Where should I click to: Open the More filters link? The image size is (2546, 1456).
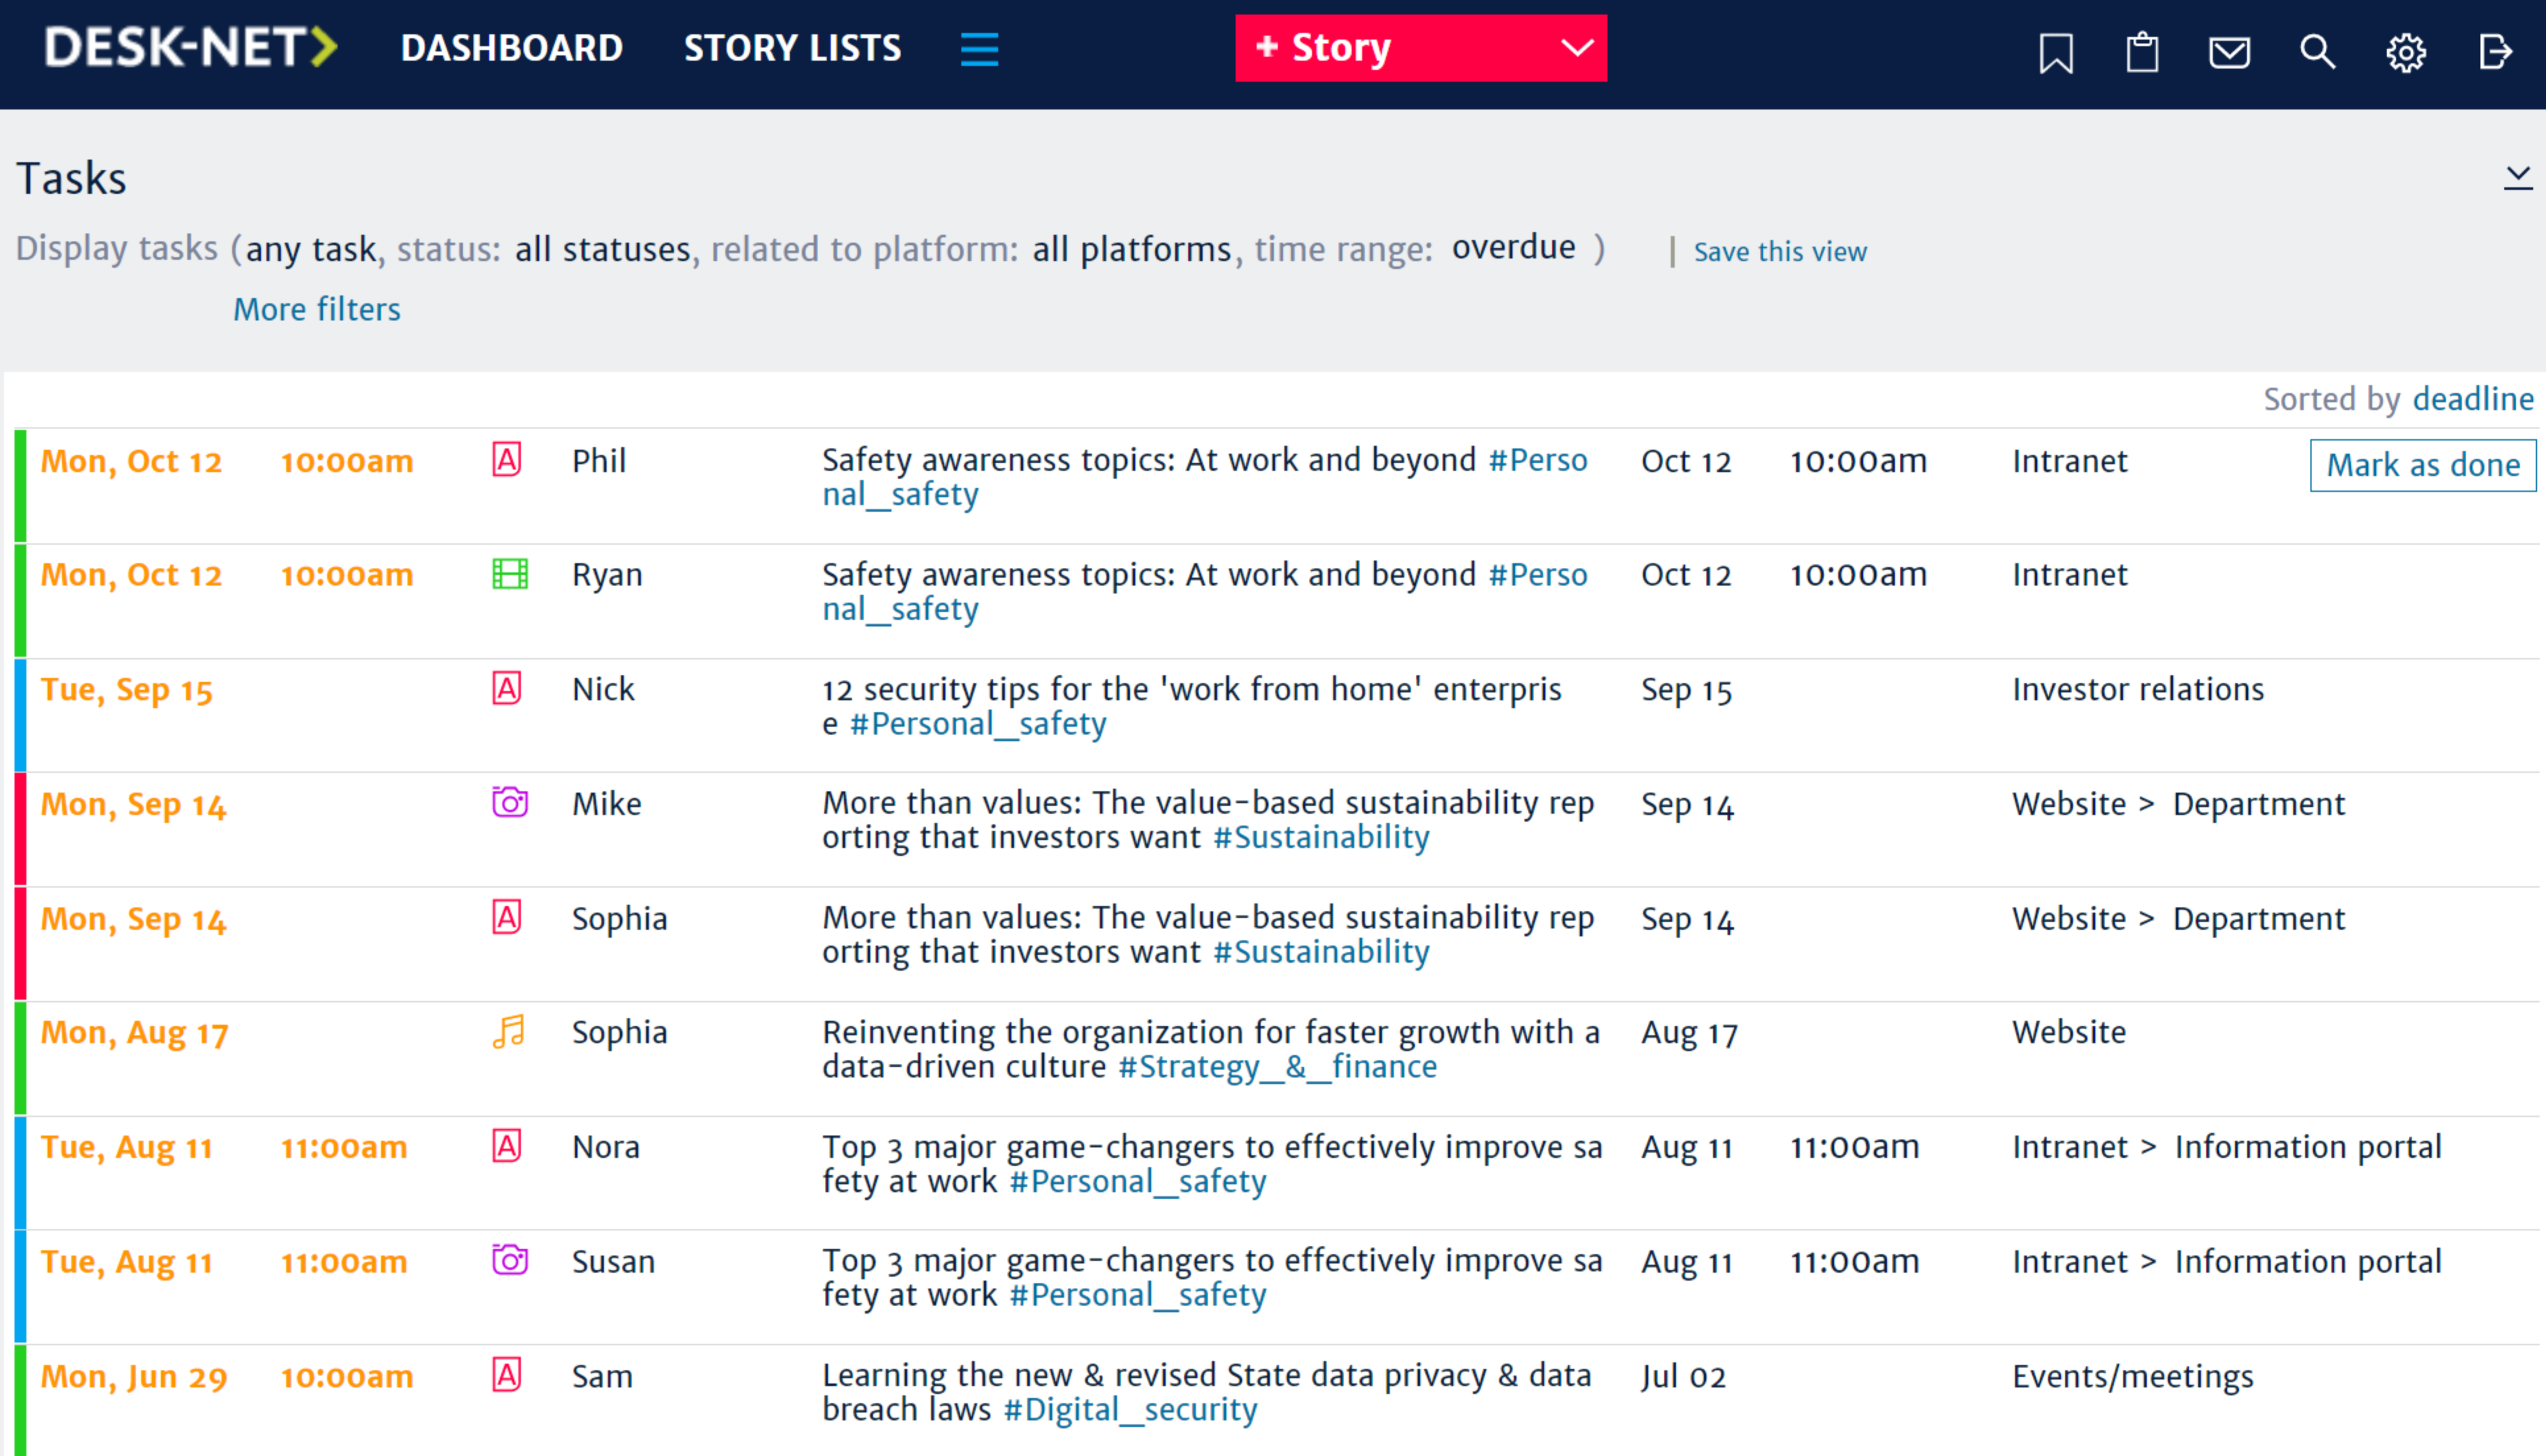click(x=316, y=309)
